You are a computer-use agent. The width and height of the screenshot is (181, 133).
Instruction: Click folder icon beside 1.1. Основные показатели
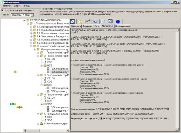click(x=35, y=27)
